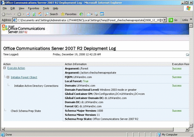The image size is (194, 137).
Task: Click the Schema Major Version: 1008 text
Action: (x=84, y=111)
